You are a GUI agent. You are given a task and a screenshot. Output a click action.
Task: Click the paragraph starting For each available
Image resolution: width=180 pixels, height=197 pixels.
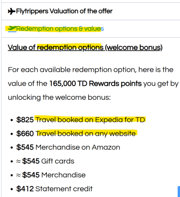click(x=93, y=84)
